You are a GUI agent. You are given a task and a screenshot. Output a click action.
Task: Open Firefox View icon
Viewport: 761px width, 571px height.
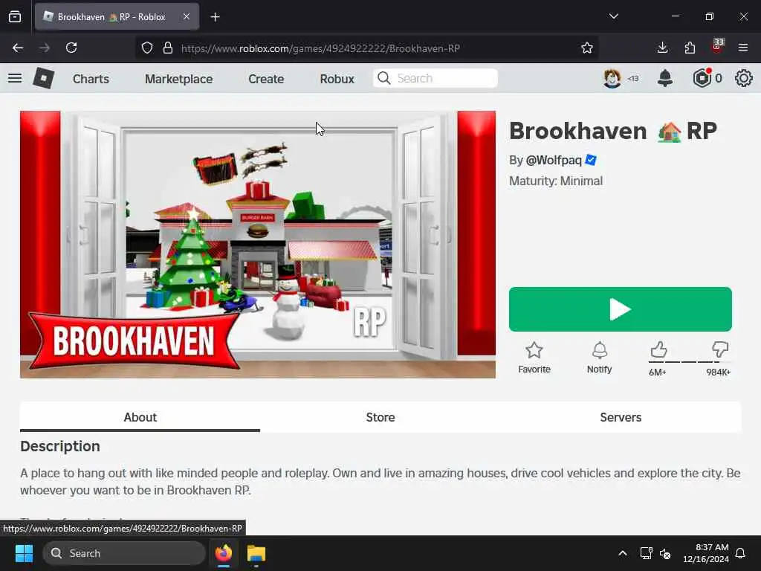(x=15, y=17)
